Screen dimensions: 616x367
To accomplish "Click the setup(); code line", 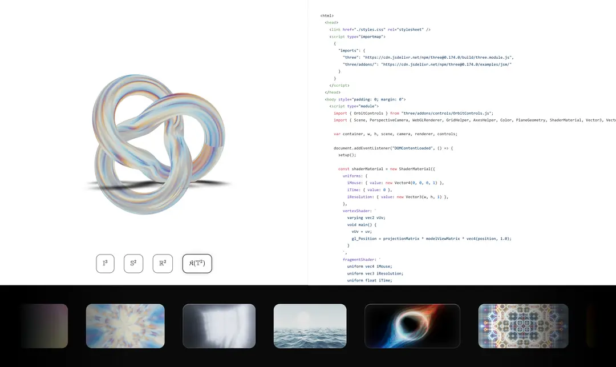I will [347, 155].
